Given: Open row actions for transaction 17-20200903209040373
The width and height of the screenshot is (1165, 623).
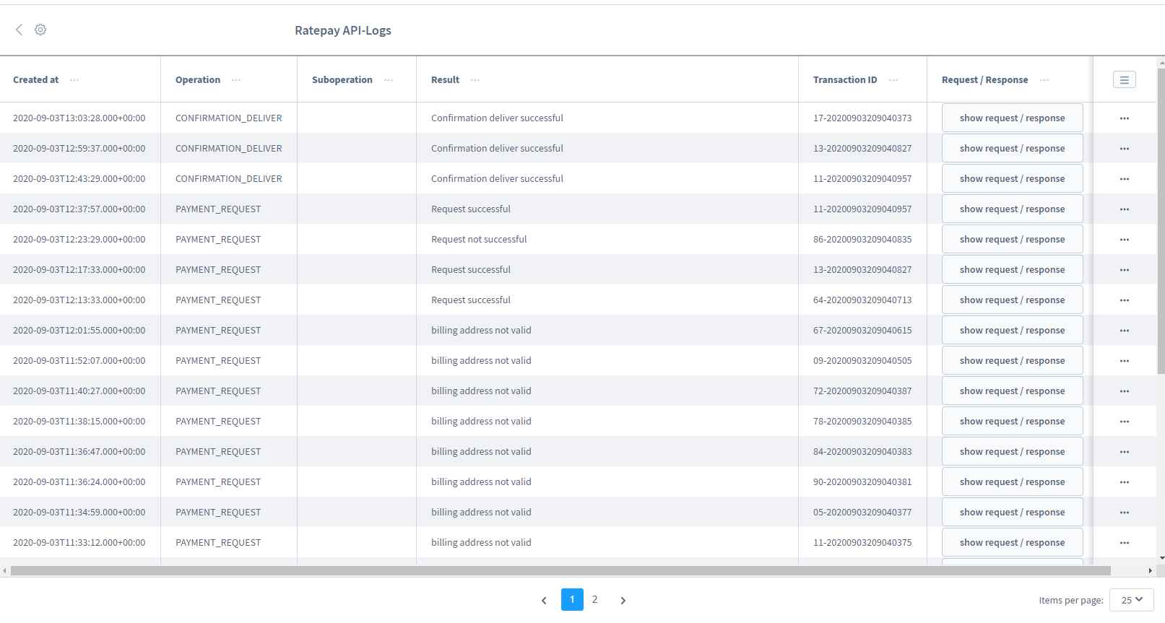Looking at the screenshot, I should 1125,118.
